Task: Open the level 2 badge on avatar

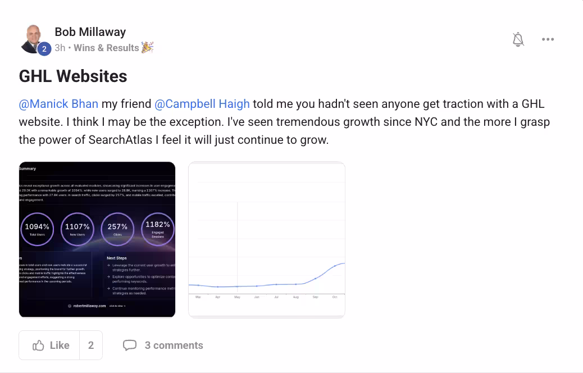Action: (x=44, y=49)
